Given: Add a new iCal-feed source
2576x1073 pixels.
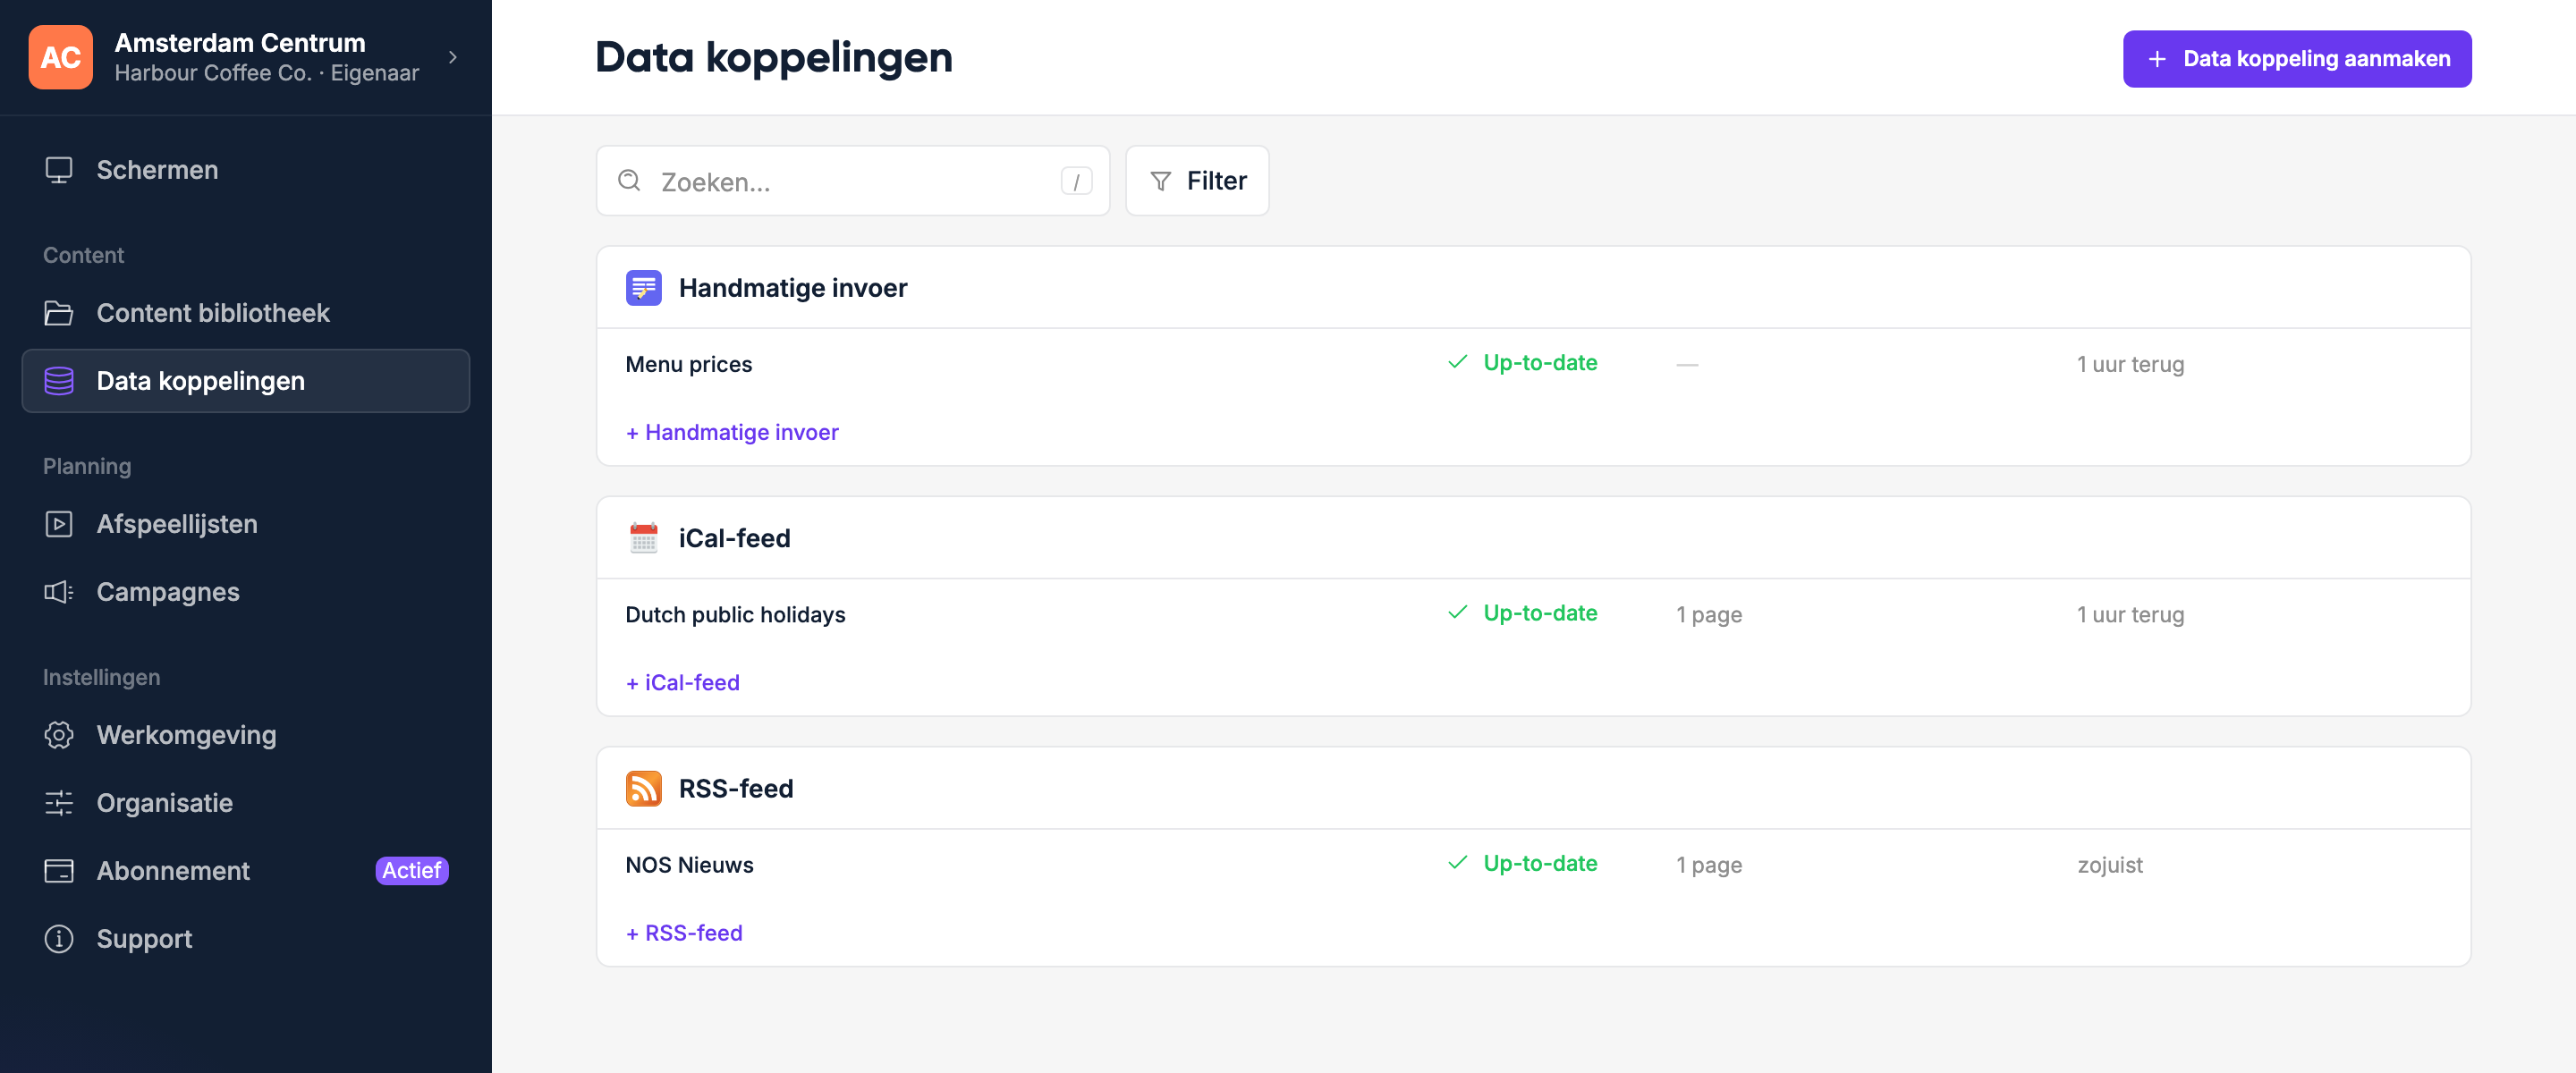Looking at the screenshot, I should pyautogui.click(x=683, y=683).
